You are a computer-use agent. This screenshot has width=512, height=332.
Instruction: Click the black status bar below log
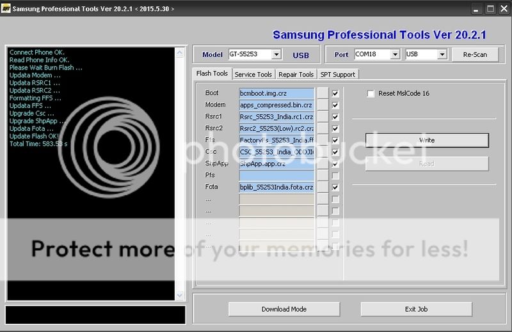95,315
